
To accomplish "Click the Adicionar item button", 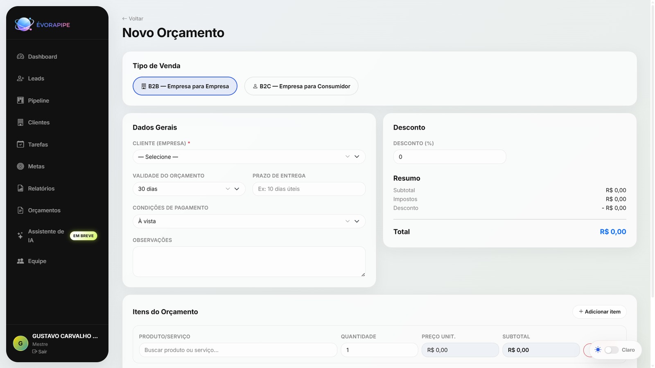I will click(x=599, y=312).
